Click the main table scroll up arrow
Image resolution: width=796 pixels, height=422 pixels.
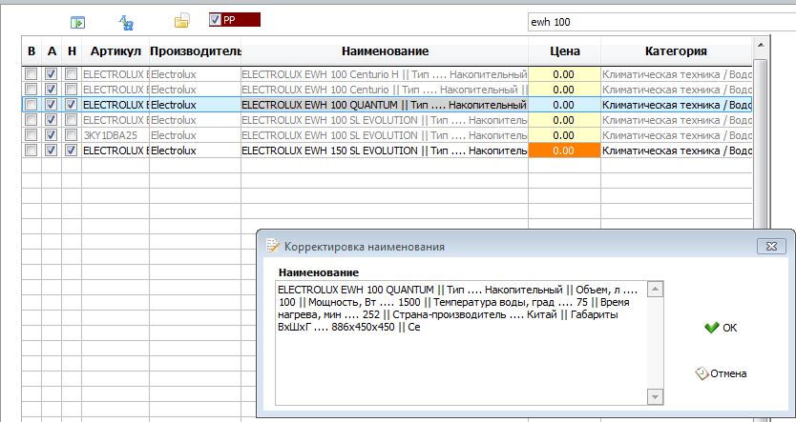point(761,45)
